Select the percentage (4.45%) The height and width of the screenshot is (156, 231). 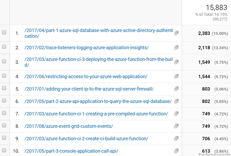(x=221, y=139)
